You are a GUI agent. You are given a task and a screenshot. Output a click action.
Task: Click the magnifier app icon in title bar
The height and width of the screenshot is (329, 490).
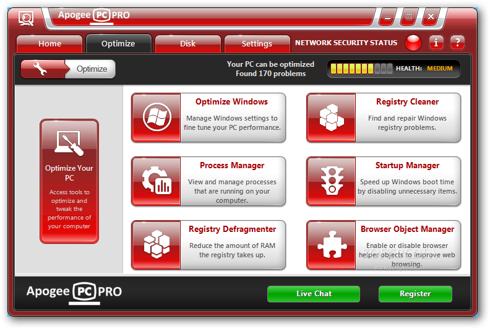pyautogui.click(x=26, y=19)
